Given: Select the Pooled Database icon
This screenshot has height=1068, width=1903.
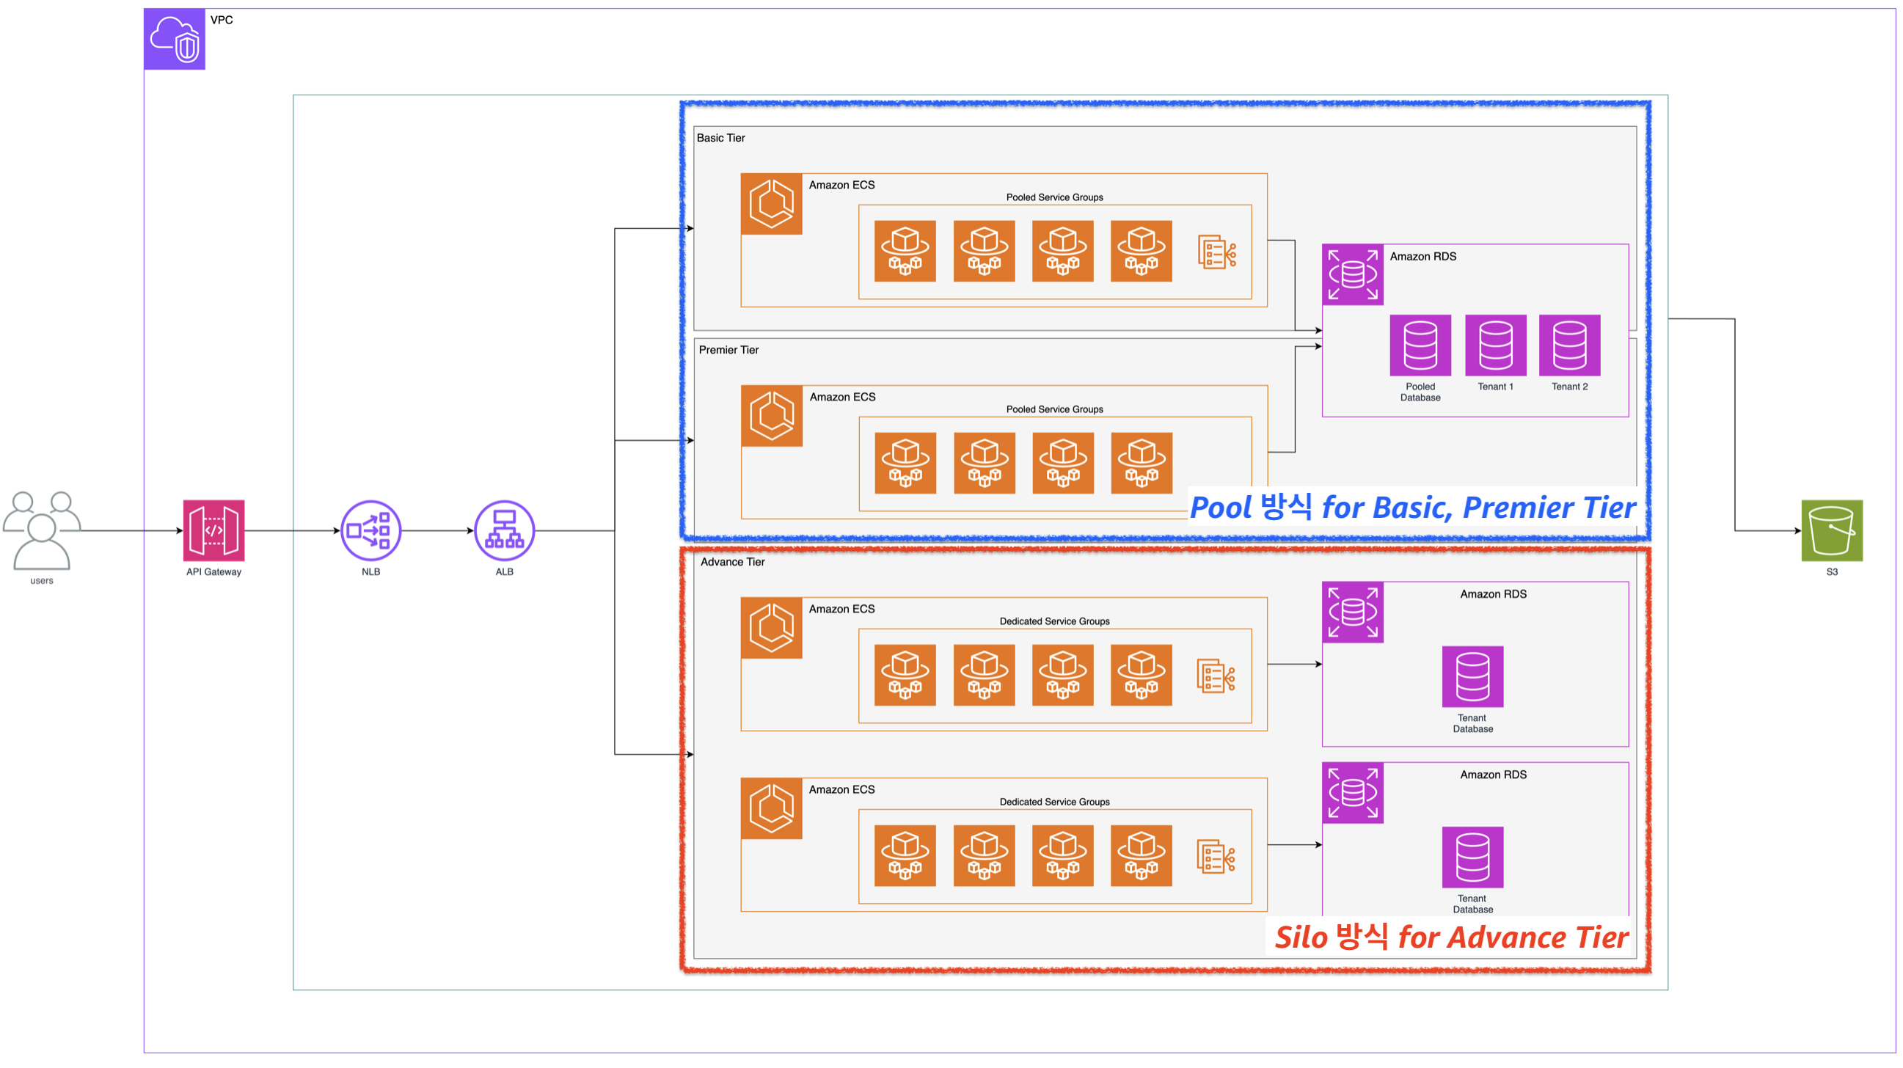Looking at the screenshot, I should [x=1420, y=345].
